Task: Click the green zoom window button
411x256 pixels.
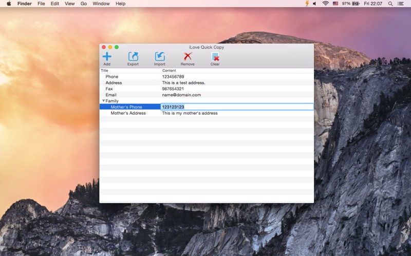Action: click(x=117, y=47)
